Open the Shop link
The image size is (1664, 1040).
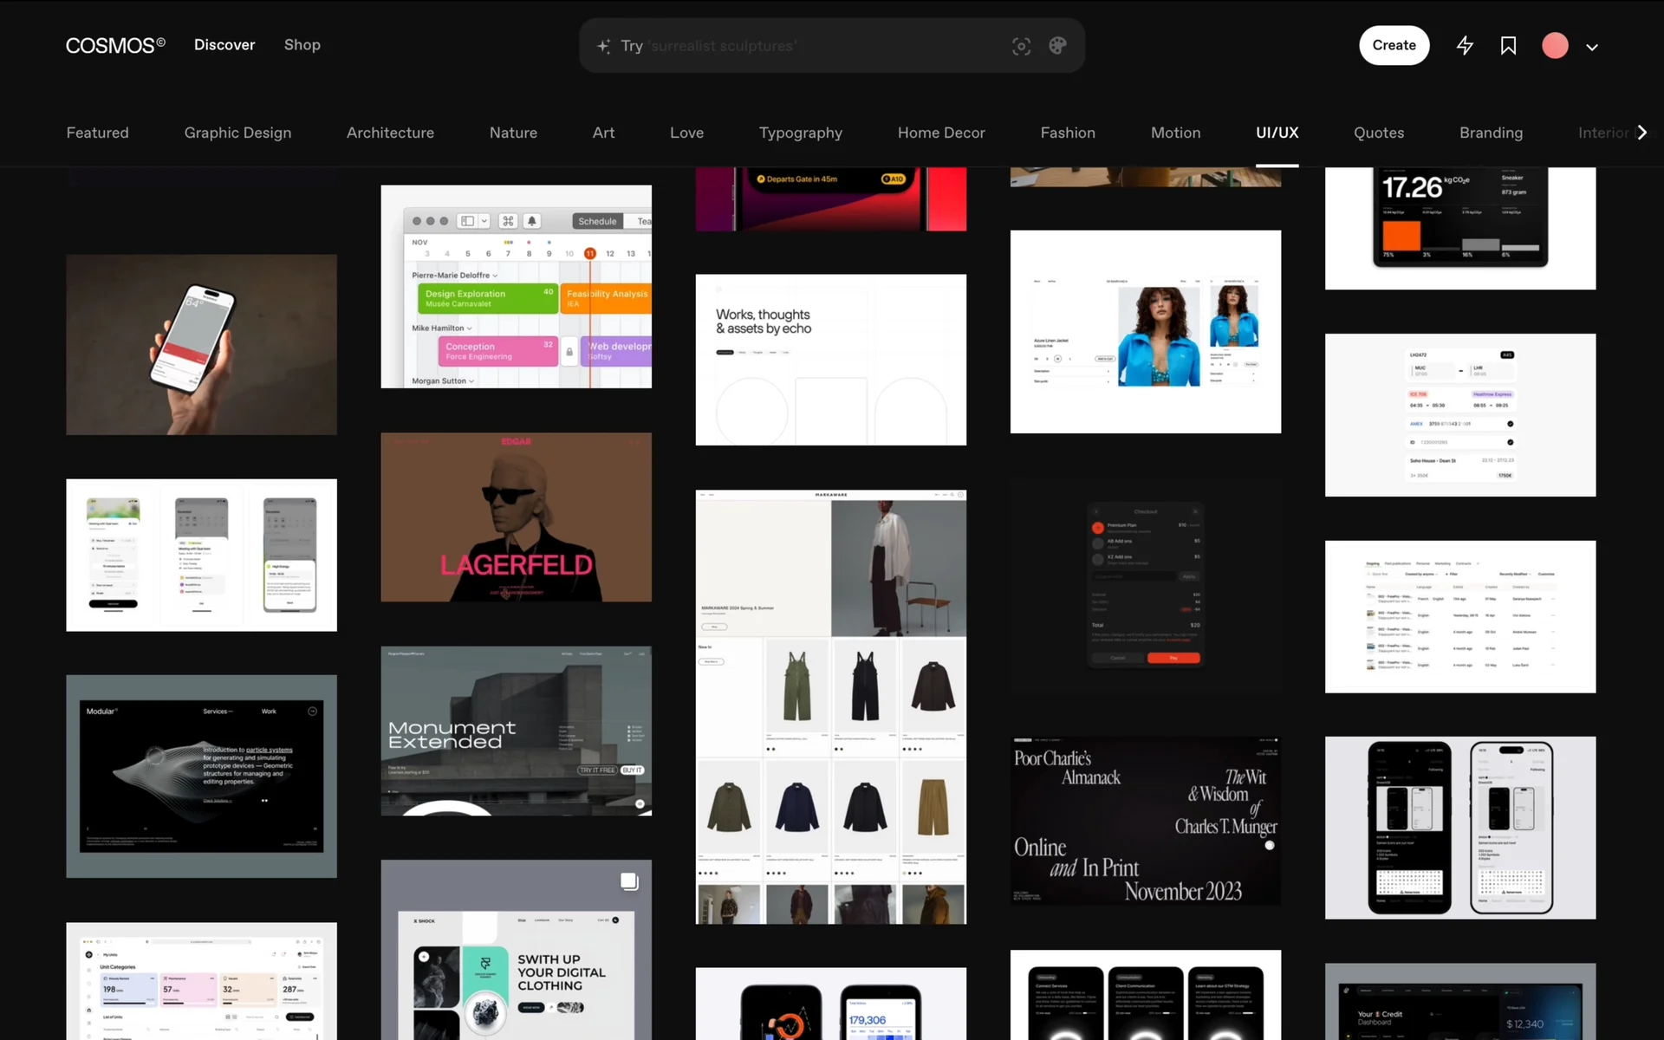pos(302,45)
